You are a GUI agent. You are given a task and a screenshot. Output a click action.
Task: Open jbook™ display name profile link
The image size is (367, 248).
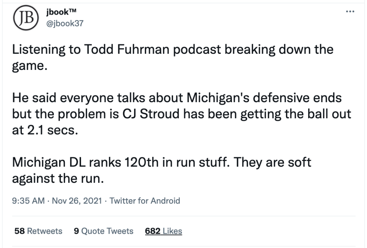pyautogui.click(x=62, y=11)
